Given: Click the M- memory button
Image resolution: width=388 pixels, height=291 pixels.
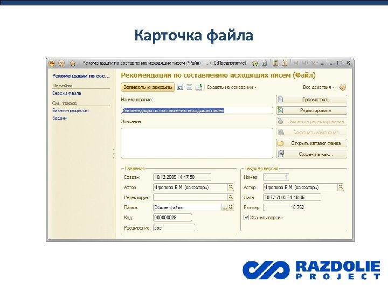Looking at the screenshot, I should (314, 63).
